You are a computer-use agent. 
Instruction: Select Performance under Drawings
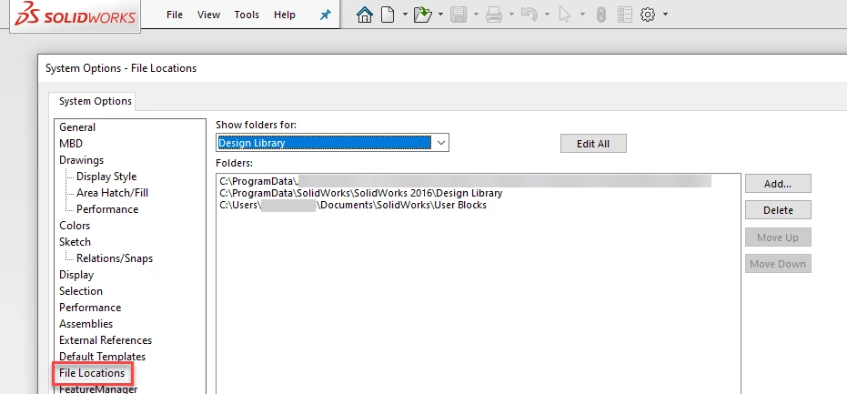click(107, 209)
